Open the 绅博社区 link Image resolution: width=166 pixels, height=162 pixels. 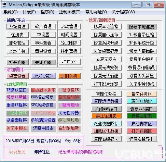coord(42,152)
